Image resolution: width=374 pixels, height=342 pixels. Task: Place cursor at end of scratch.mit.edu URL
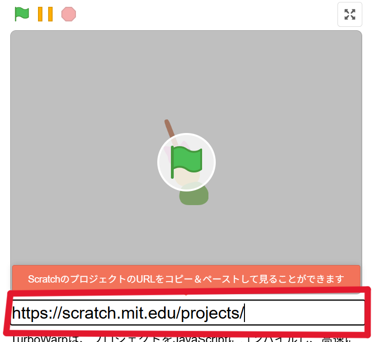[244, 313]
